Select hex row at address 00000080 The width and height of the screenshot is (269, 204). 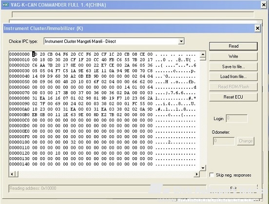[102, 98]
